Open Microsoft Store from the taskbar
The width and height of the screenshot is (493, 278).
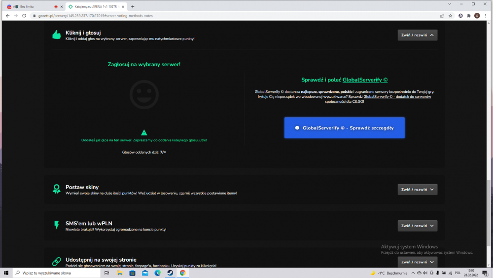(x=132, y=273)
